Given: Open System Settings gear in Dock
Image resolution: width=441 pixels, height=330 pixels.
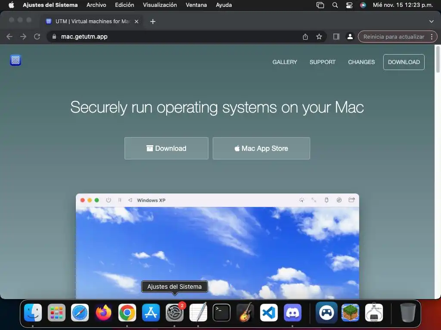Looking at the screenshot, I should [x=175, y=312].
